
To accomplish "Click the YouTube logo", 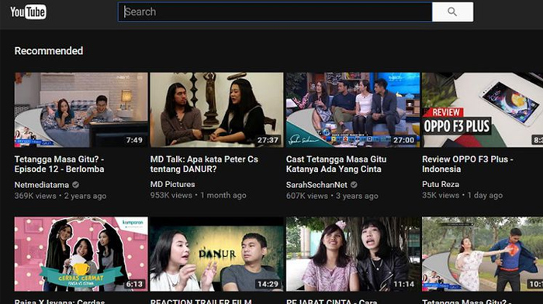I will tap(28, 12).
